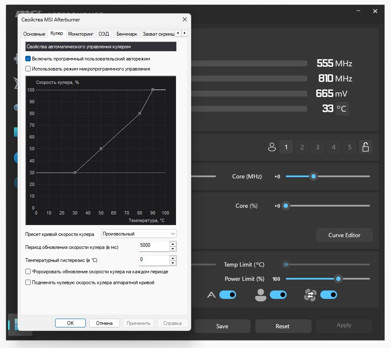The image size is (391, 348).
Task: Check Форсировать обновление скорости кулера option
Action: (x=28, y=272)
